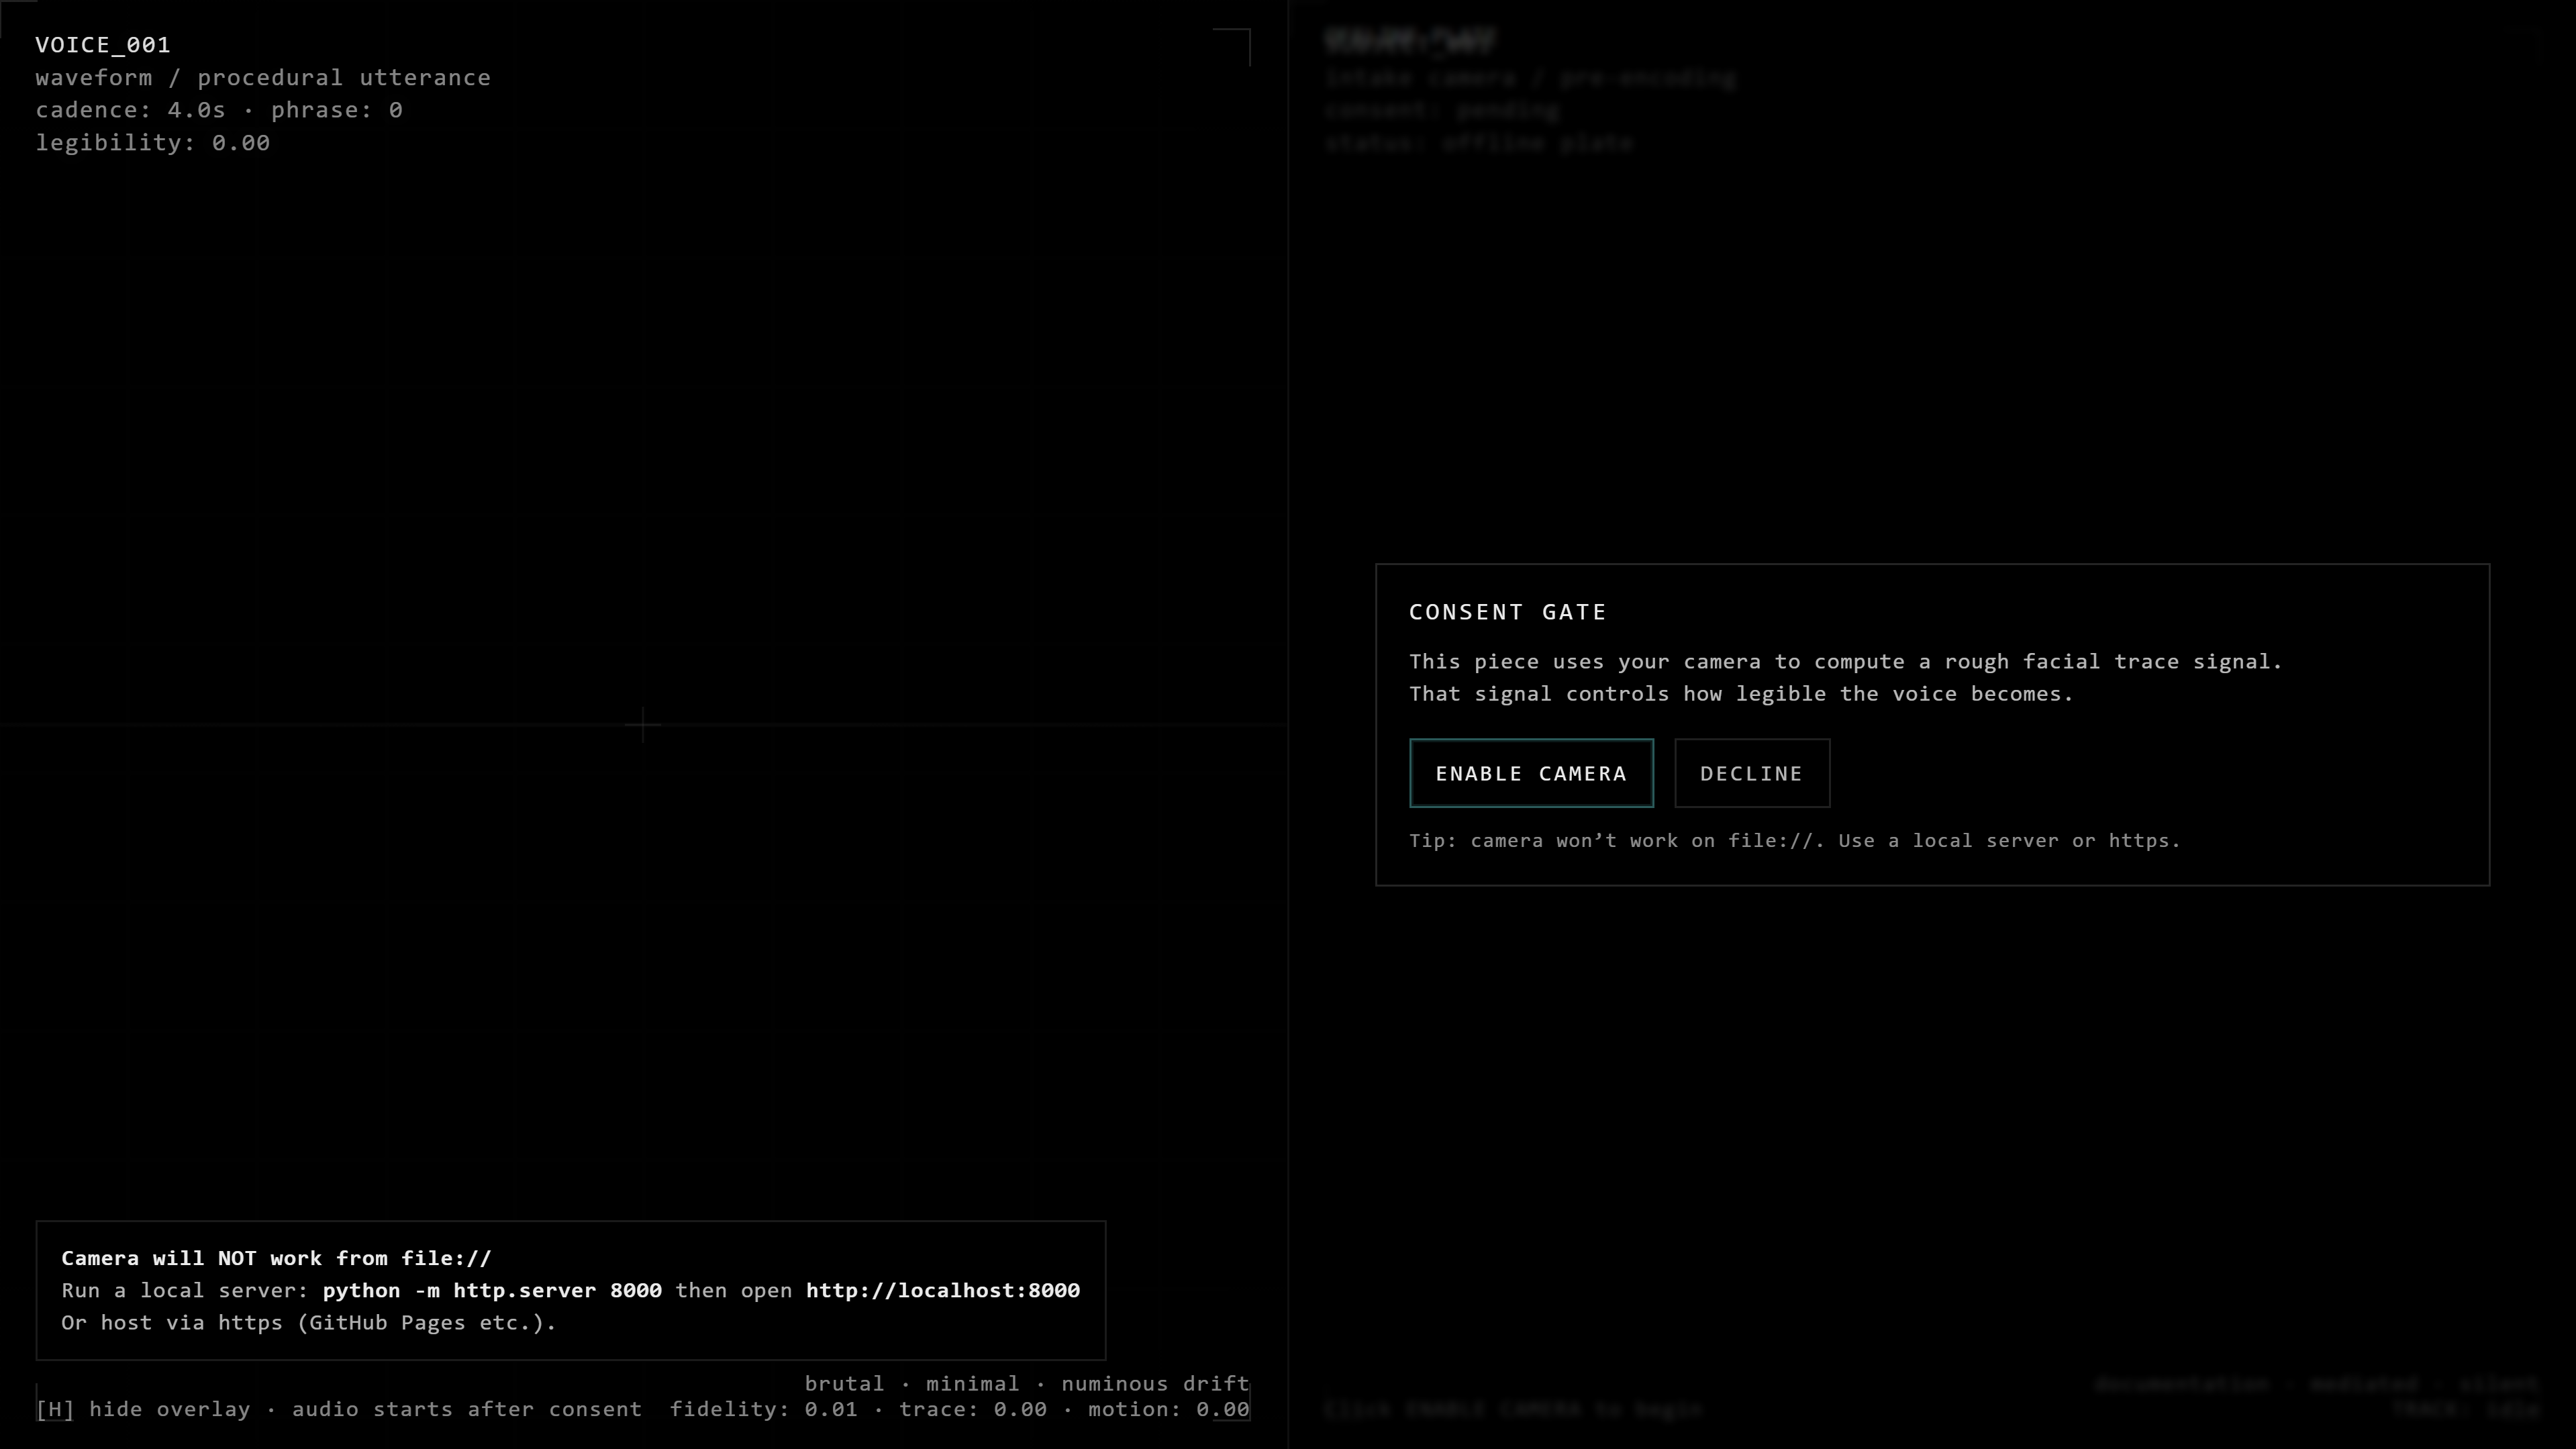Click the ENABLE CAMERA button
This screenshot has height=1449, width=2576.
(x=1531, y=773)
